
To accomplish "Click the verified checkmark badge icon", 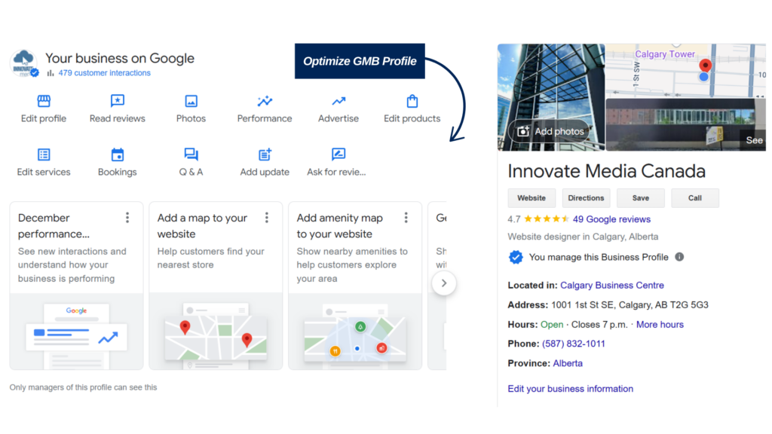I will point(516,258).
